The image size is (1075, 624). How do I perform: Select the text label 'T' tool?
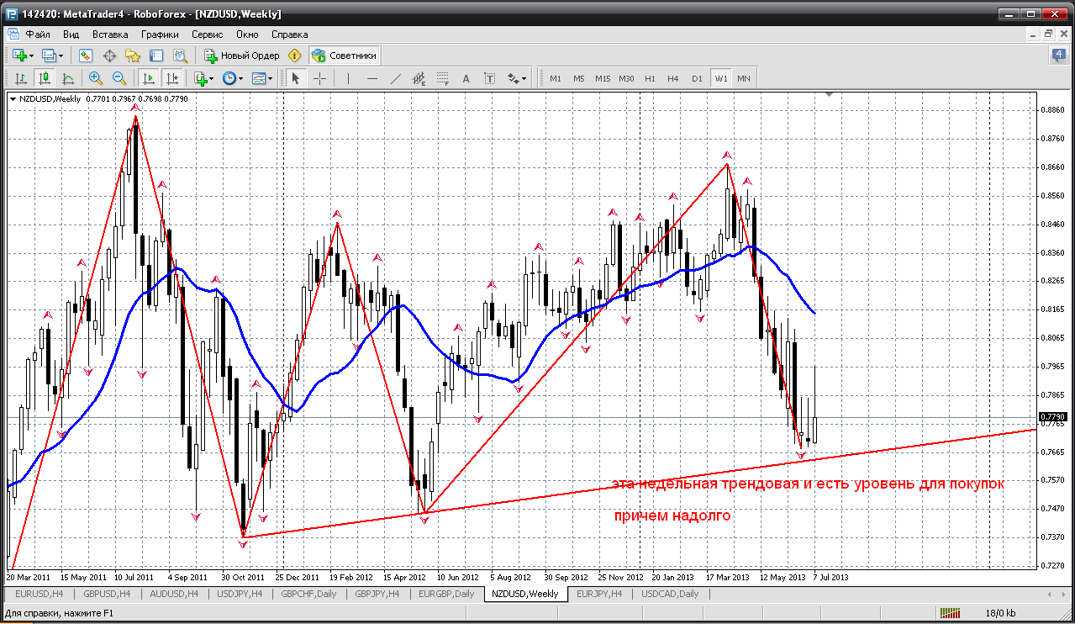pos(490,78)
